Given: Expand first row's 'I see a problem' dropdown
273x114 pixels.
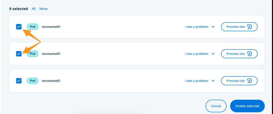Looking at the screenshot, I should coord(200,27).
